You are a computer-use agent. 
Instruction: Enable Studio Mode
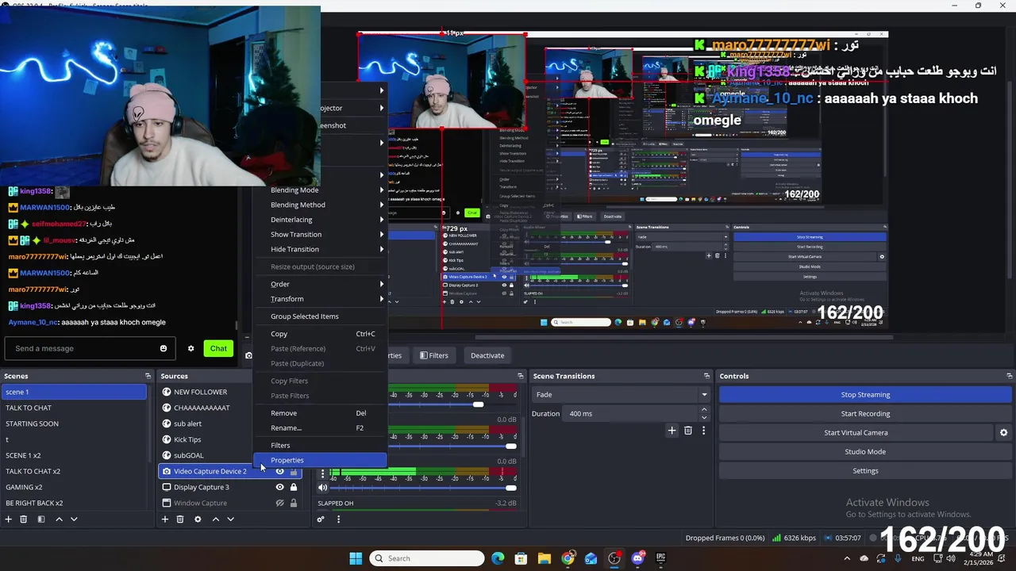(x=865, y=452)
